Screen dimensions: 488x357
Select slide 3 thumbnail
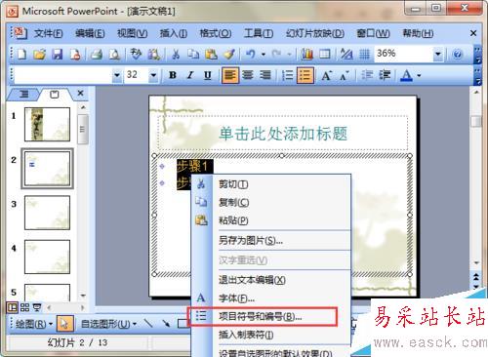(x=47, y=213)
